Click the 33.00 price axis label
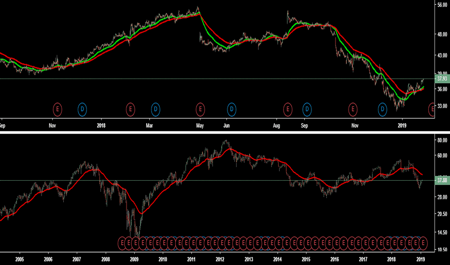450x265 pixels. [x=442, y=106]
